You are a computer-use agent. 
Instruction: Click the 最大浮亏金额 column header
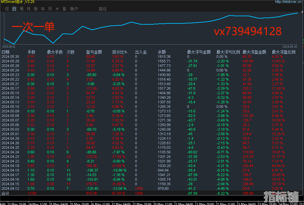coord(199,52)
